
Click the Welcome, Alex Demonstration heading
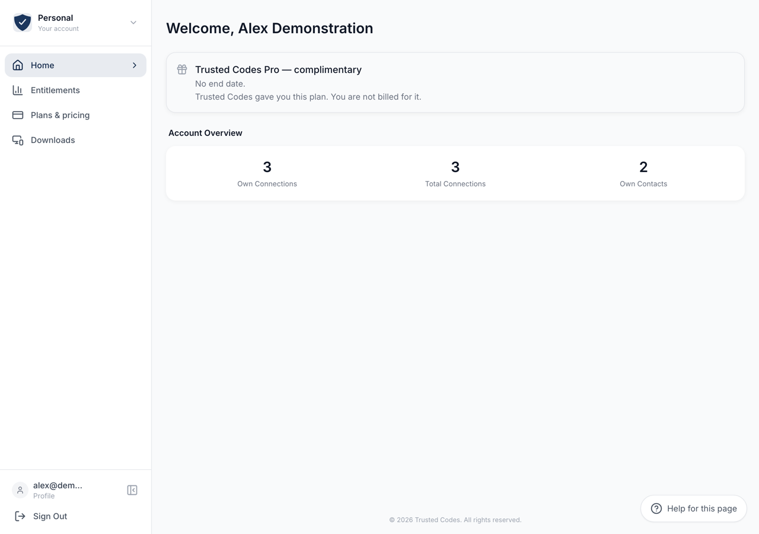click(x=270, y=28)
